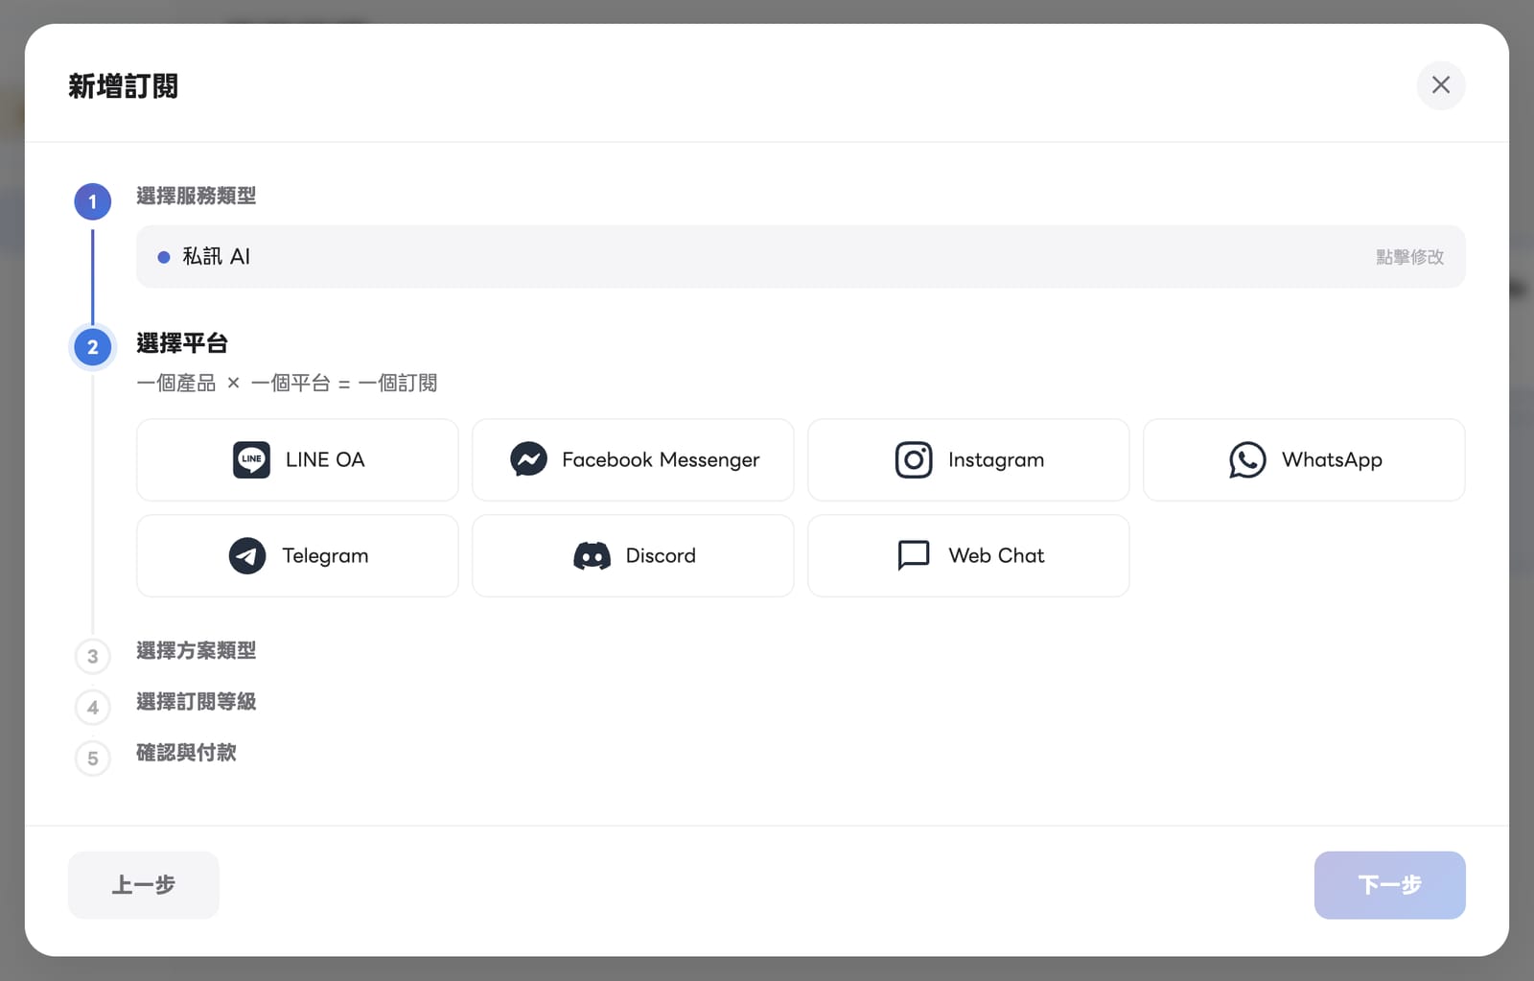Click the LINE OA text label
The image size is (1534, 981).
pos(325,459)
